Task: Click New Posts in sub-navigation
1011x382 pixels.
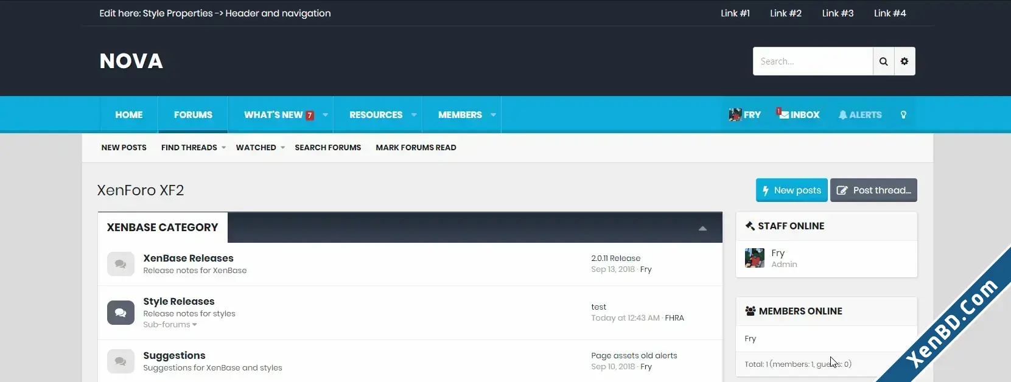Action: (124, 148)
